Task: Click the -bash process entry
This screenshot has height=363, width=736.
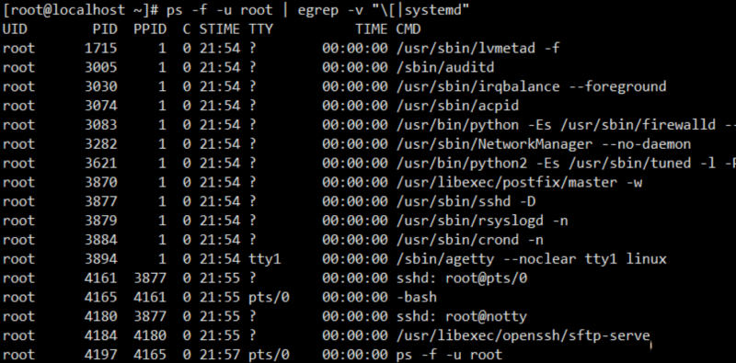Action: [416, 298]
